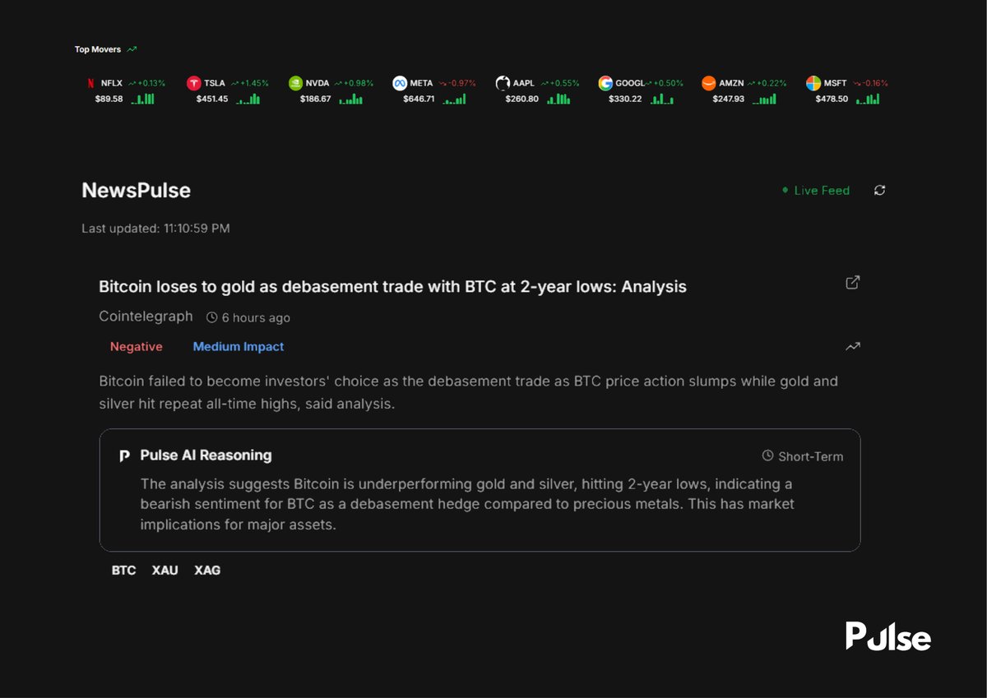
Task: Click the TSLA ticker symbol
Action: coord(215,83)
